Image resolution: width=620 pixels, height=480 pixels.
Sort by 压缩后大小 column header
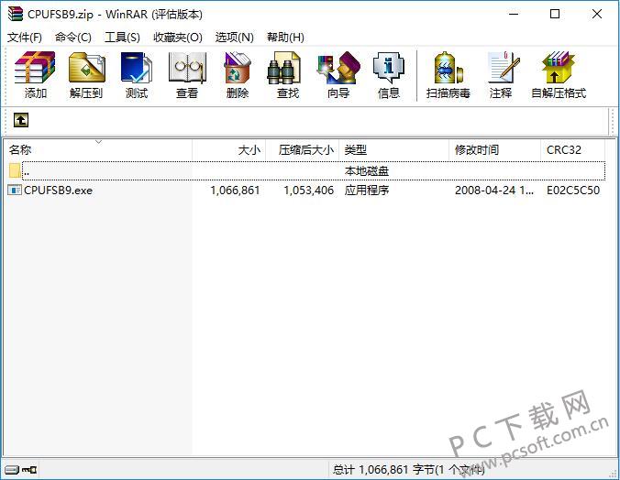303,149
